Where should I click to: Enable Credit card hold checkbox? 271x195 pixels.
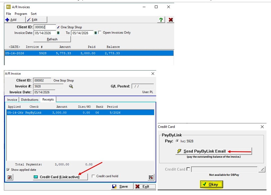tap(93, 176)
